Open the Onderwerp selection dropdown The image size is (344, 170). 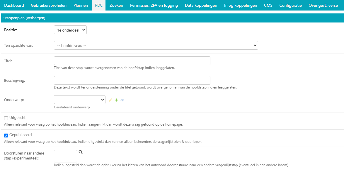(79, 100)
